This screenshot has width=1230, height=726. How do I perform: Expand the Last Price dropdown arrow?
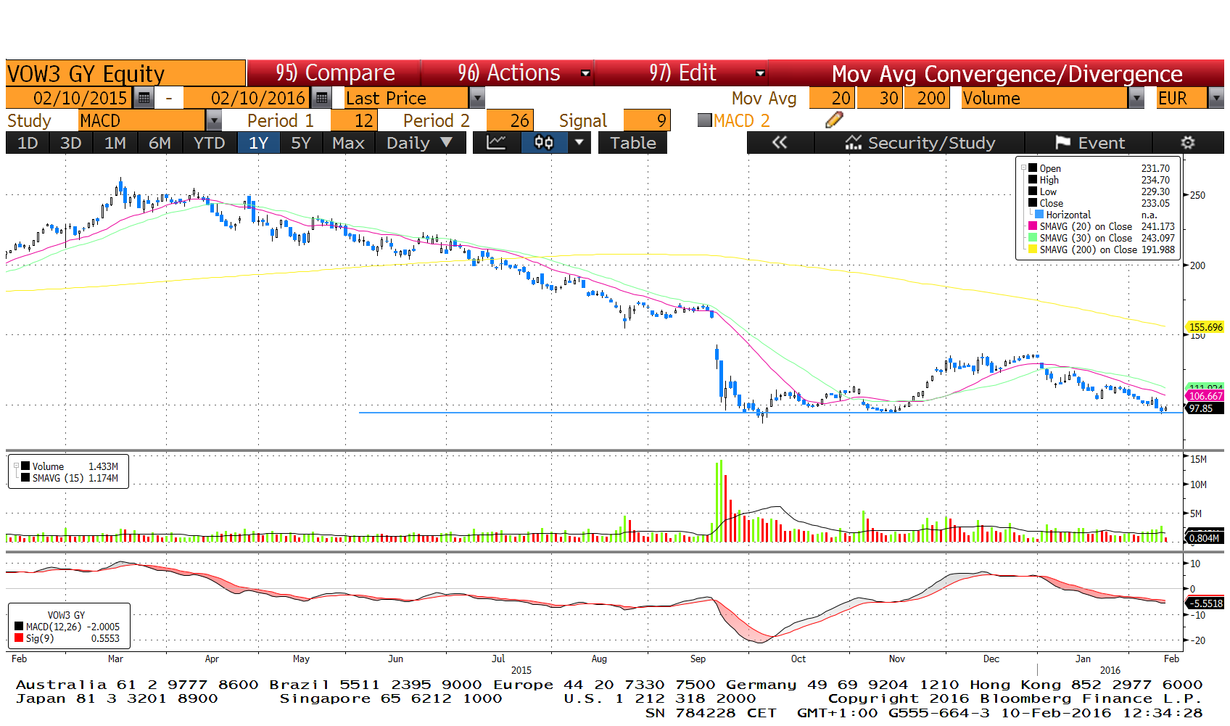click(x=476, y=98)
